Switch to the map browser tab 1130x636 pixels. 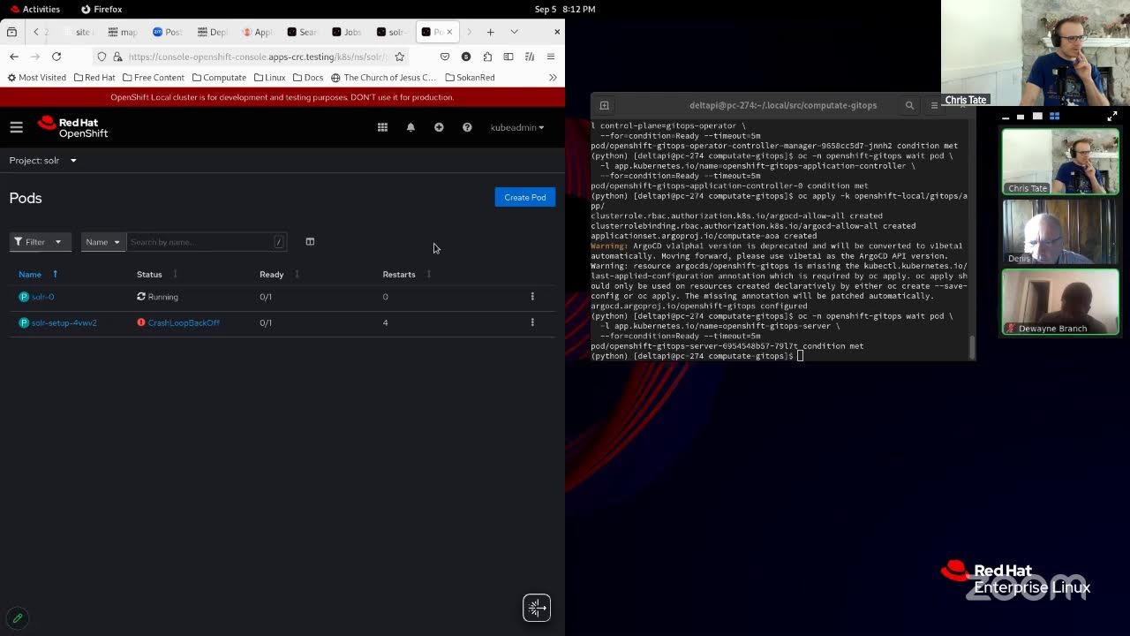(122, 32)
